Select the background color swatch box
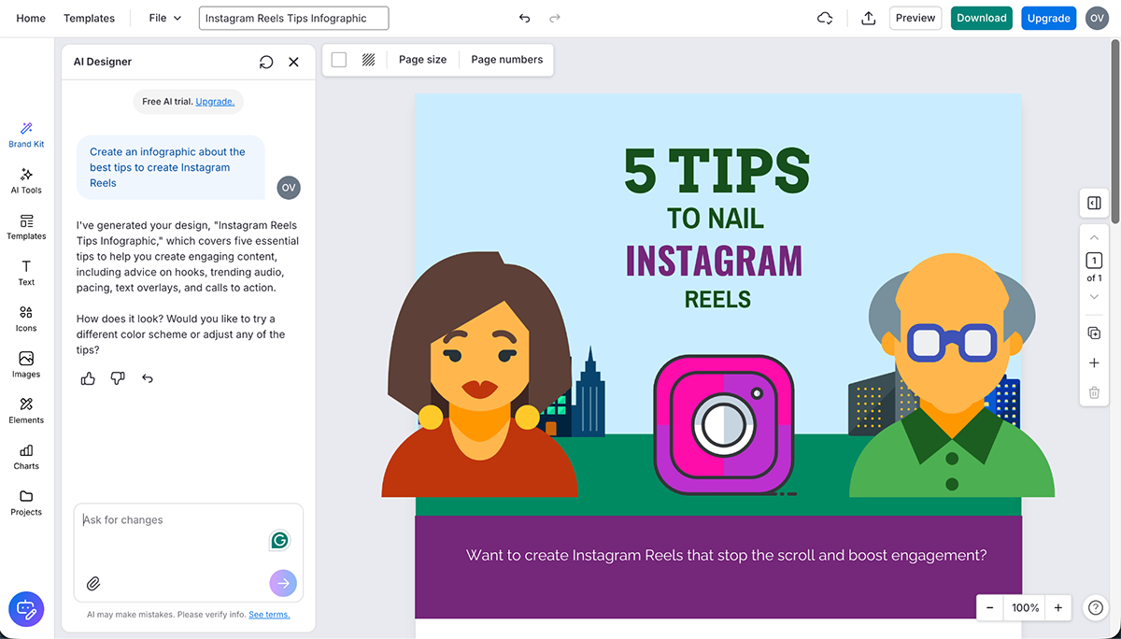 (339, 60)
